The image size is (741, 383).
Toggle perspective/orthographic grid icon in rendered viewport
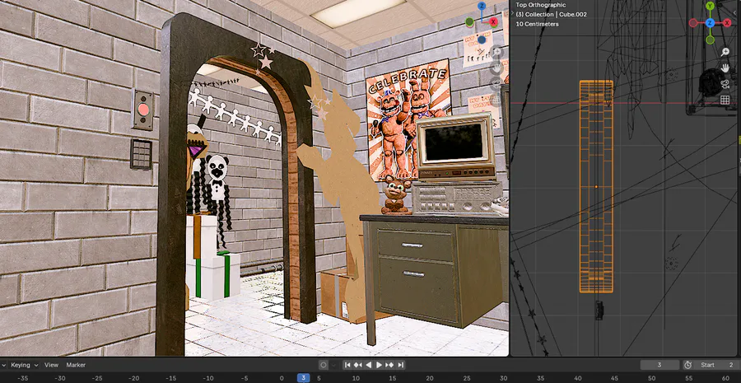[x=496, y=100]
